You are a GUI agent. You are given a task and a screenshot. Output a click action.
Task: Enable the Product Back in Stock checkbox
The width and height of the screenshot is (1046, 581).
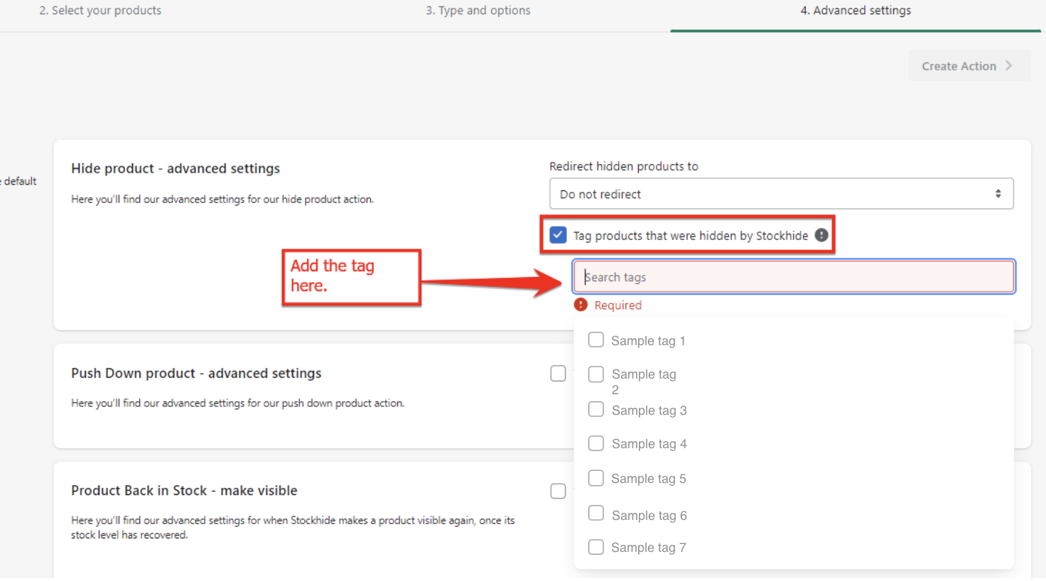[558, 491]
